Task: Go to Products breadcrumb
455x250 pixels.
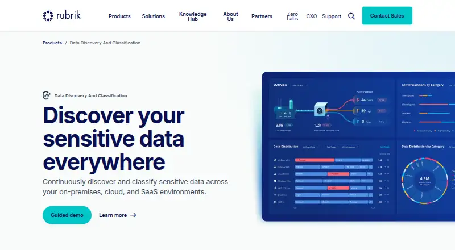Action: pos(52,43)
